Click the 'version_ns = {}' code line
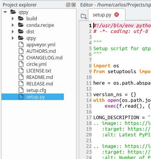 coord(115,95)
